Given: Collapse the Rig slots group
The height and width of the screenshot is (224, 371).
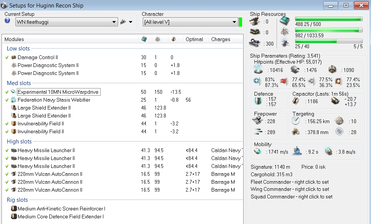Looking at the screenshot, I should click(x=17, y=200).
